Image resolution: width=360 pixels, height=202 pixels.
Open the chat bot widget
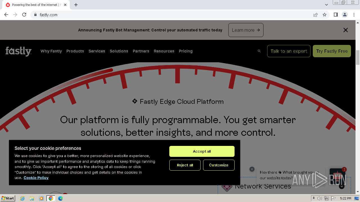(337, 176)
